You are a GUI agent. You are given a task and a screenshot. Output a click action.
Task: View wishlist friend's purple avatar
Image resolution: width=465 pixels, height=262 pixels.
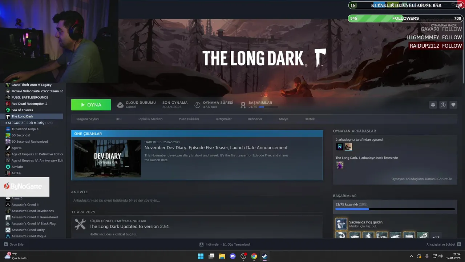(x=340, y=165)
